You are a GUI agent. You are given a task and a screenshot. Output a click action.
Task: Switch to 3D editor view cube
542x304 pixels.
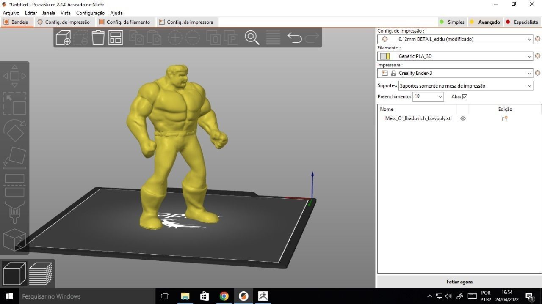[x=14, y=273]
